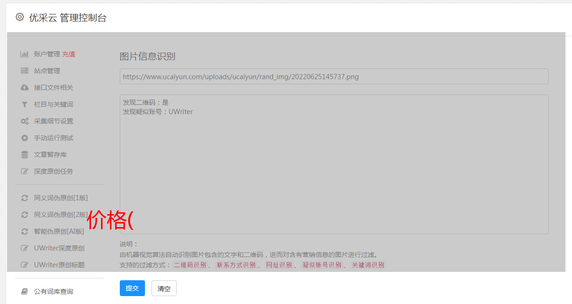The image size is (572, 304).
Task: Click the cloud upload icon for 接口文件相关
Action: click(x=25, y=88)
